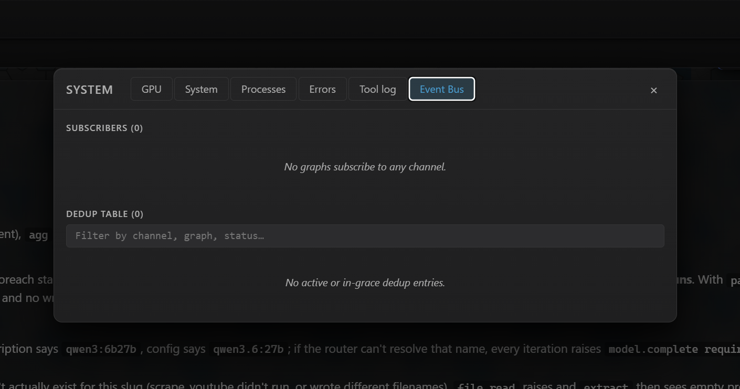Click 'No graphs subscribe to any channel' text
The image size is (740, 389).
[365, 167]
